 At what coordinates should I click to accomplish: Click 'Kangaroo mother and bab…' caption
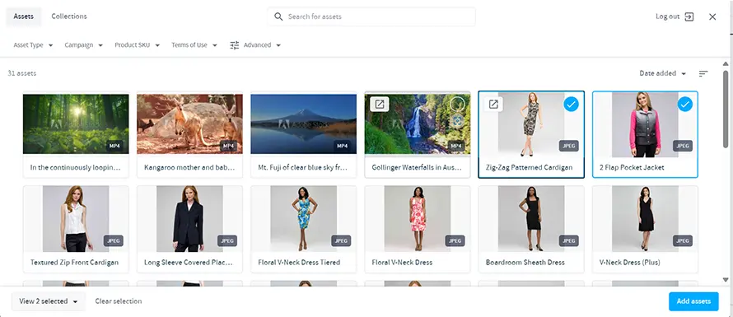(189, 167)
